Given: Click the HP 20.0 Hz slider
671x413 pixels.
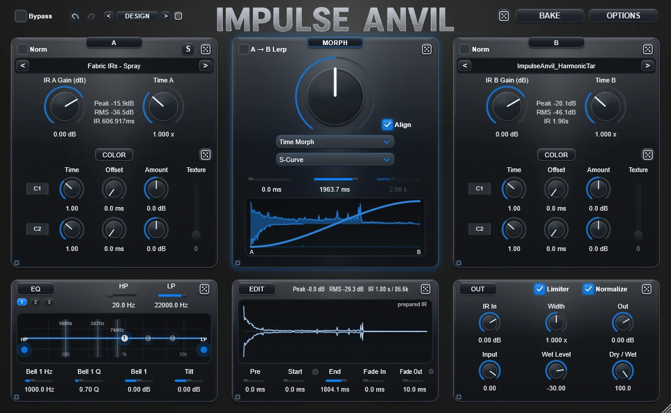Looking at the screenshot, I should (123, 296).
